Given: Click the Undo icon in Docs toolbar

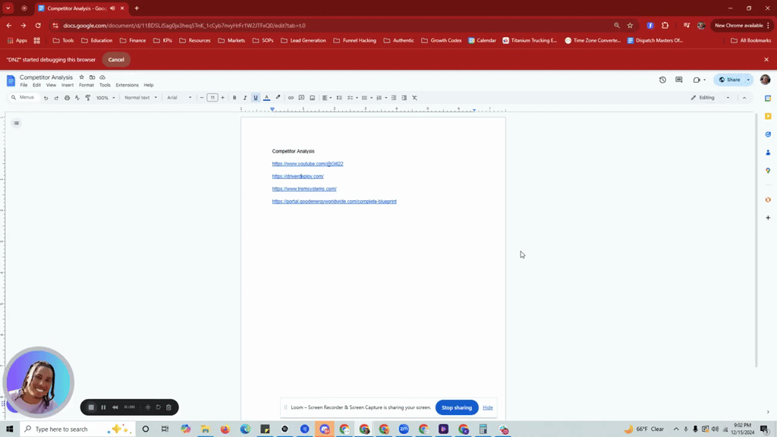Looking at the screenshot, I should tap(46, 98).
